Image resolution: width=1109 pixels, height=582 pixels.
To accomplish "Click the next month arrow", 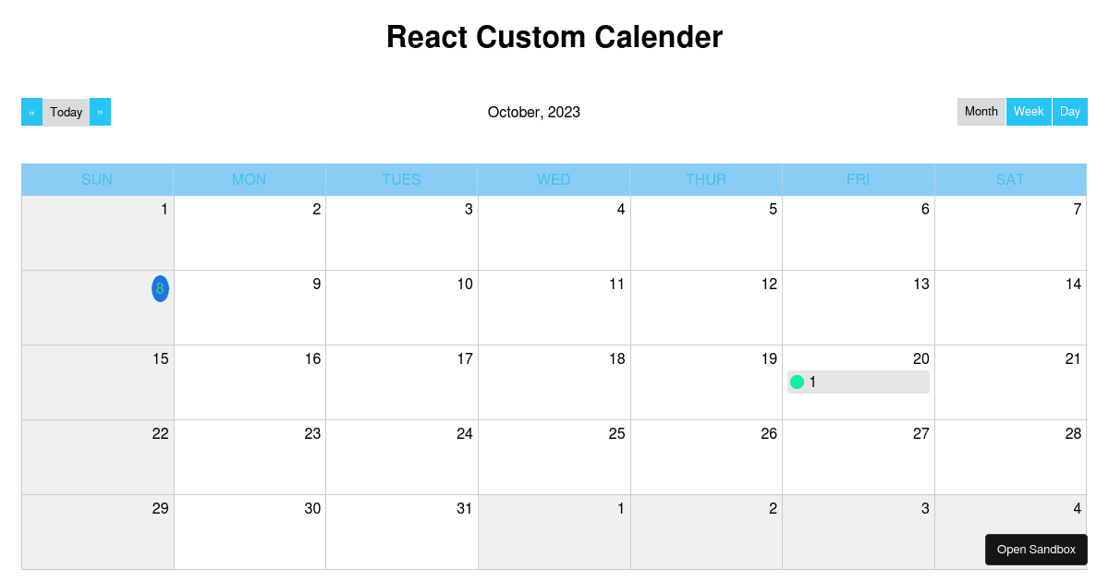I will click(100, 112).
